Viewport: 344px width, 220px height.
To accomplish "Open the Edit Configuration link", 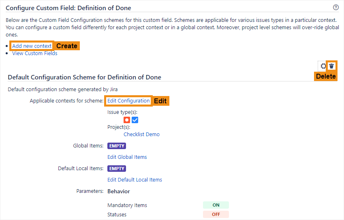I will pos(128,100).
